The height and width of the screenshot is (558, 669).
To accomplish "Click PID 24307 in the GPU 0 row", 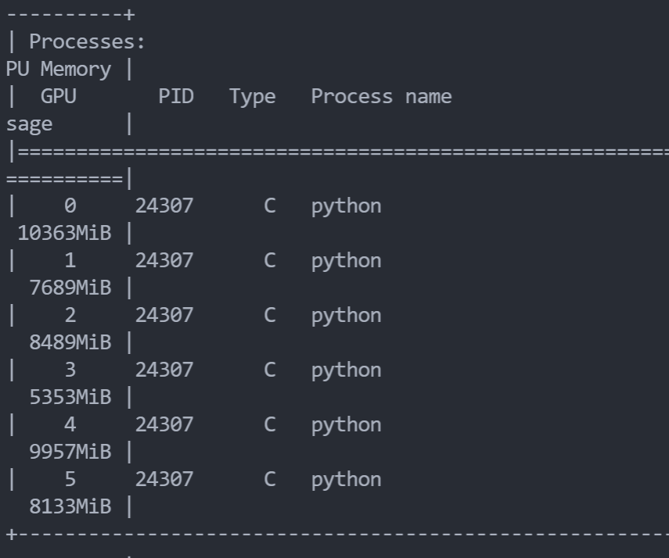I will pos(164,206).
